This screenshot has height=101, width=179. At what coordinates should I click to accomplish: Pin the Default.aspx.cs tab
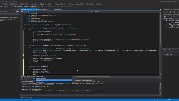[x=34, y=10]
